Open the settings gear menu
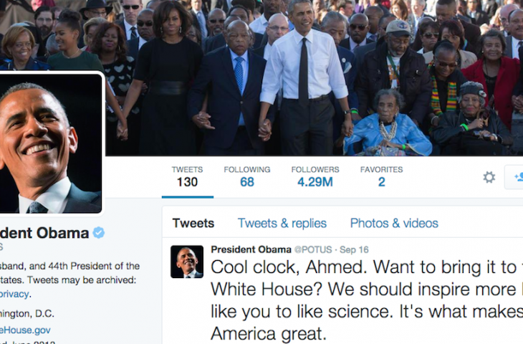This screenshot has width=523, height=344. point(489,177)
